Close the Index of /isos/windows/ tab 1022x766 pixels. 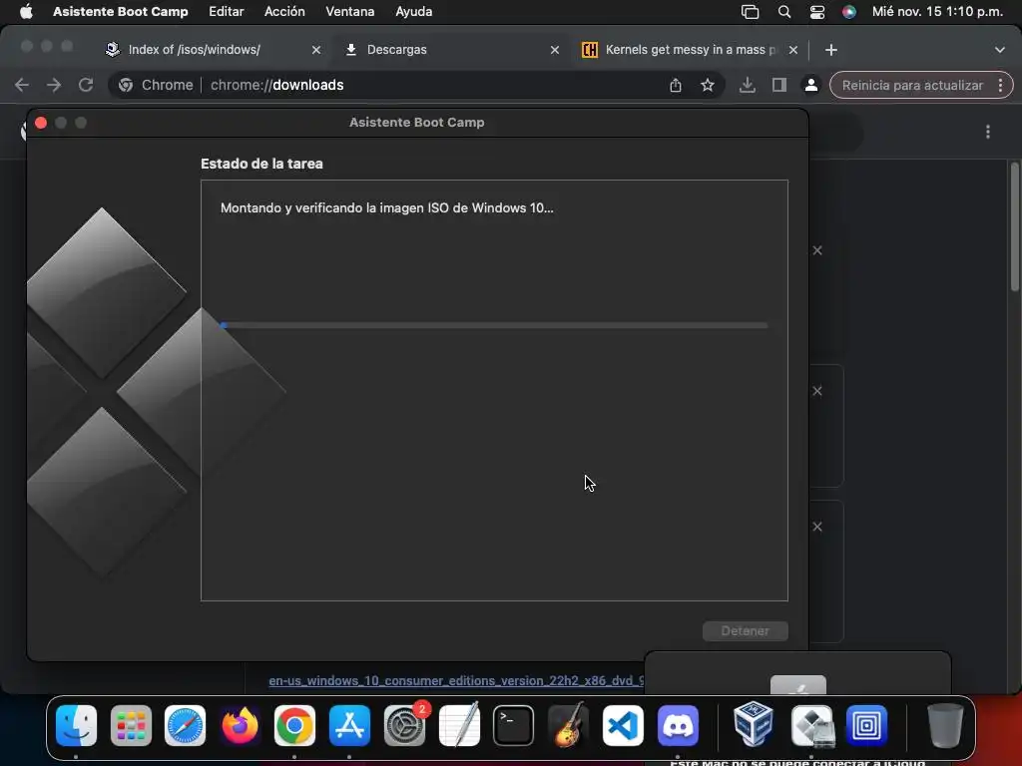(x=316, y=50)
